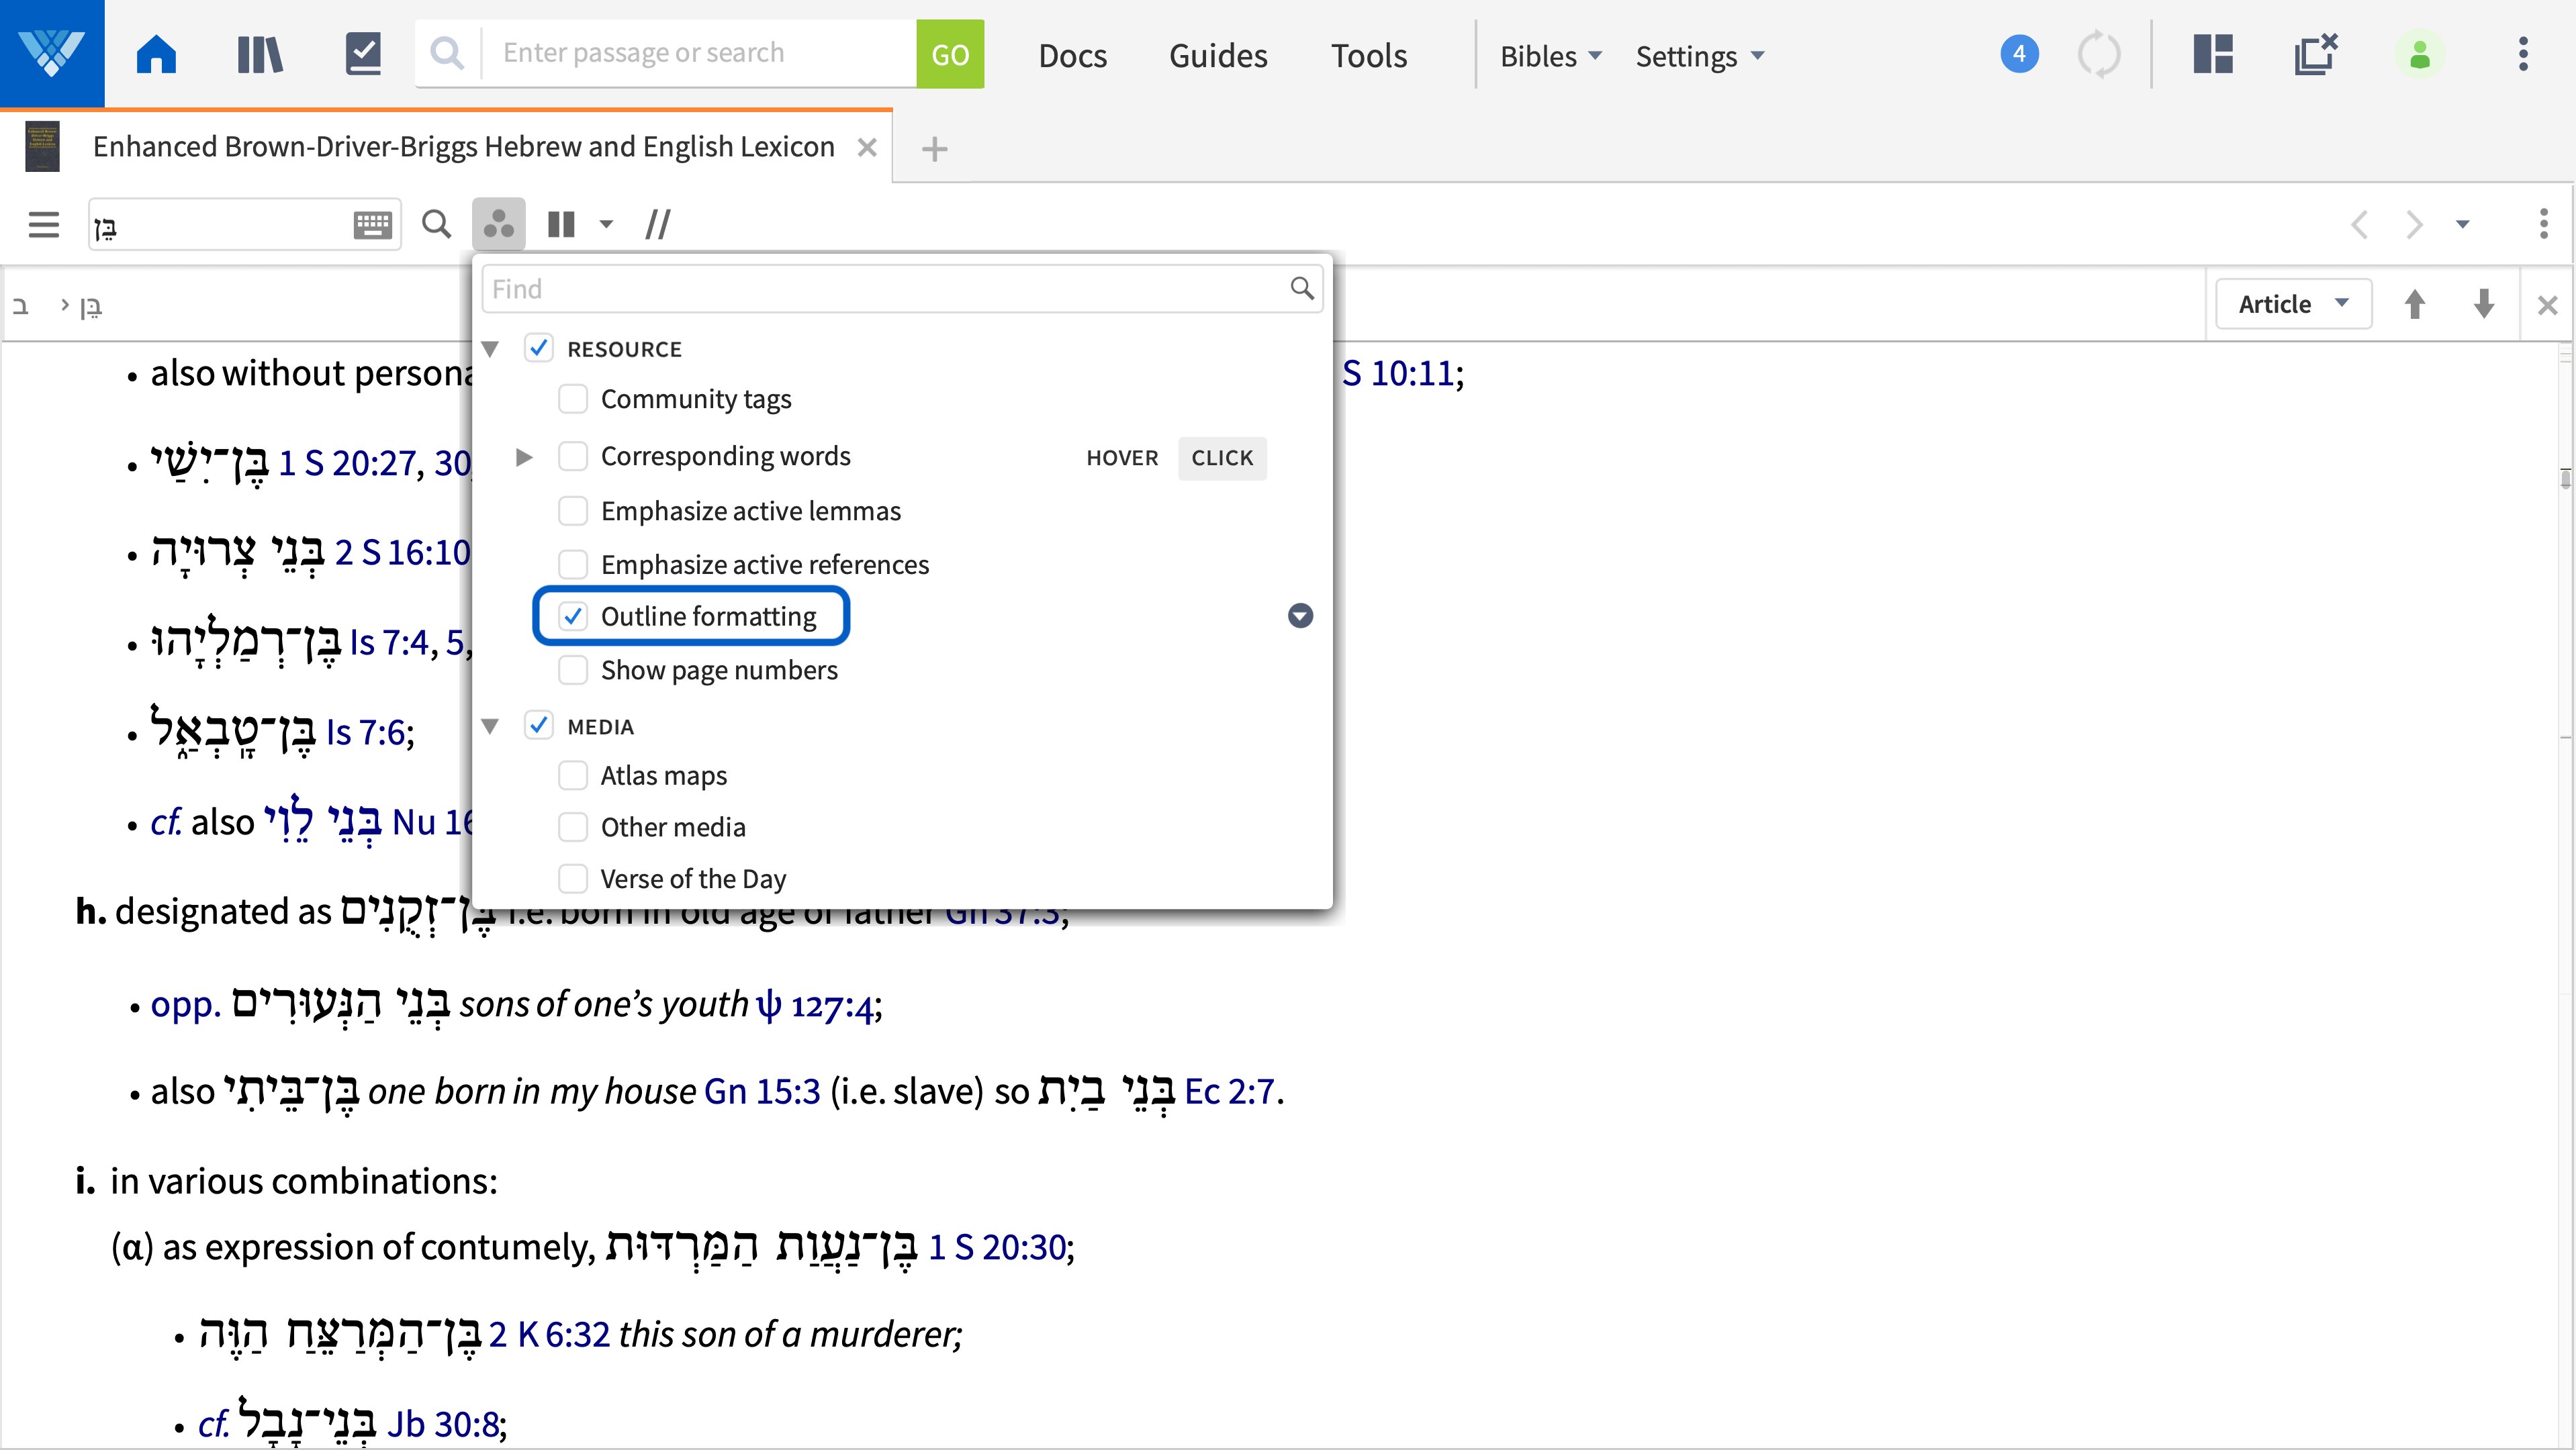
Task: Open the reading plan checklist icon
Action: coord(363,54)
